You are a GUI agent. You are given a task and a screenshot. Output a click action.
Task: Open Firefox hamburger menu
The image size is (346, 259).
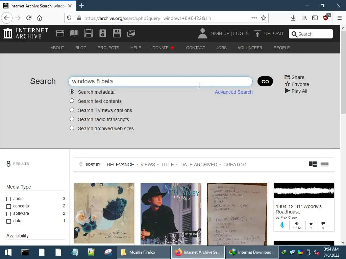(x=339, y=18)
